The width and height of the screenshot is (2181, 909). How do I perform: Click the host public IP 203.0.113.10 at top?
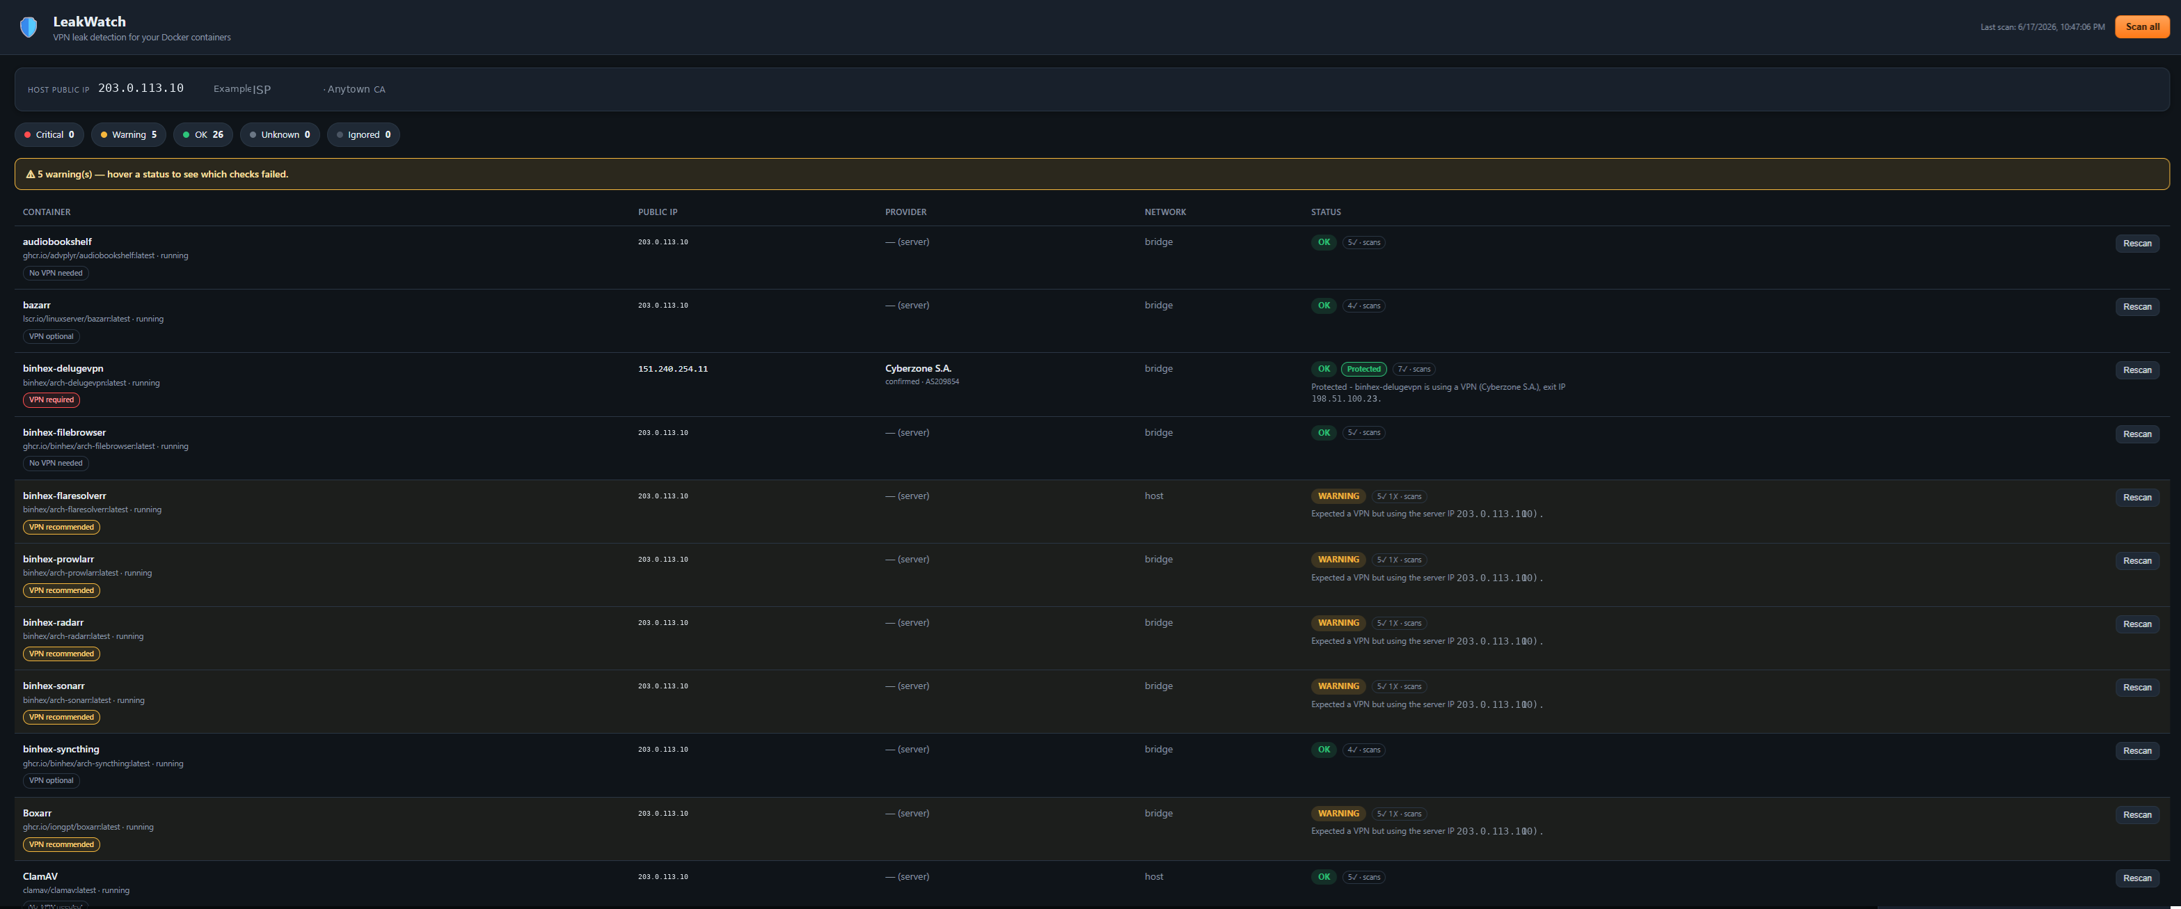(x=141, y=88)
